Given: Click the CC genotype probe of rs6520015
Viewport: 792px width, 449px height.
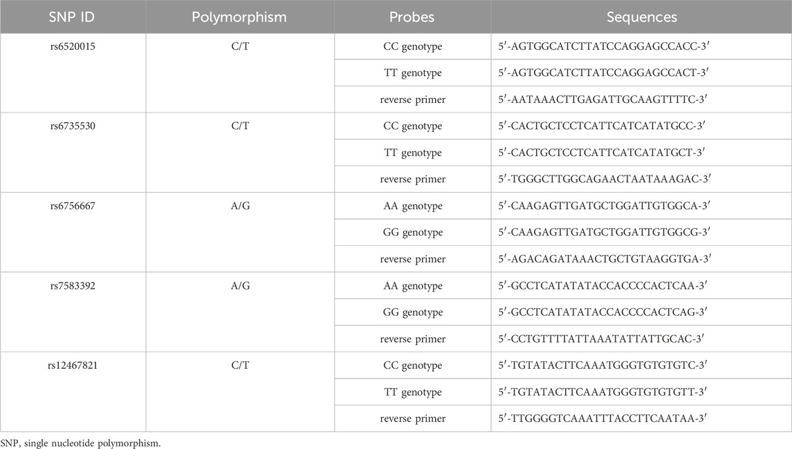Looking at the screenshot, I should (413, 46).
